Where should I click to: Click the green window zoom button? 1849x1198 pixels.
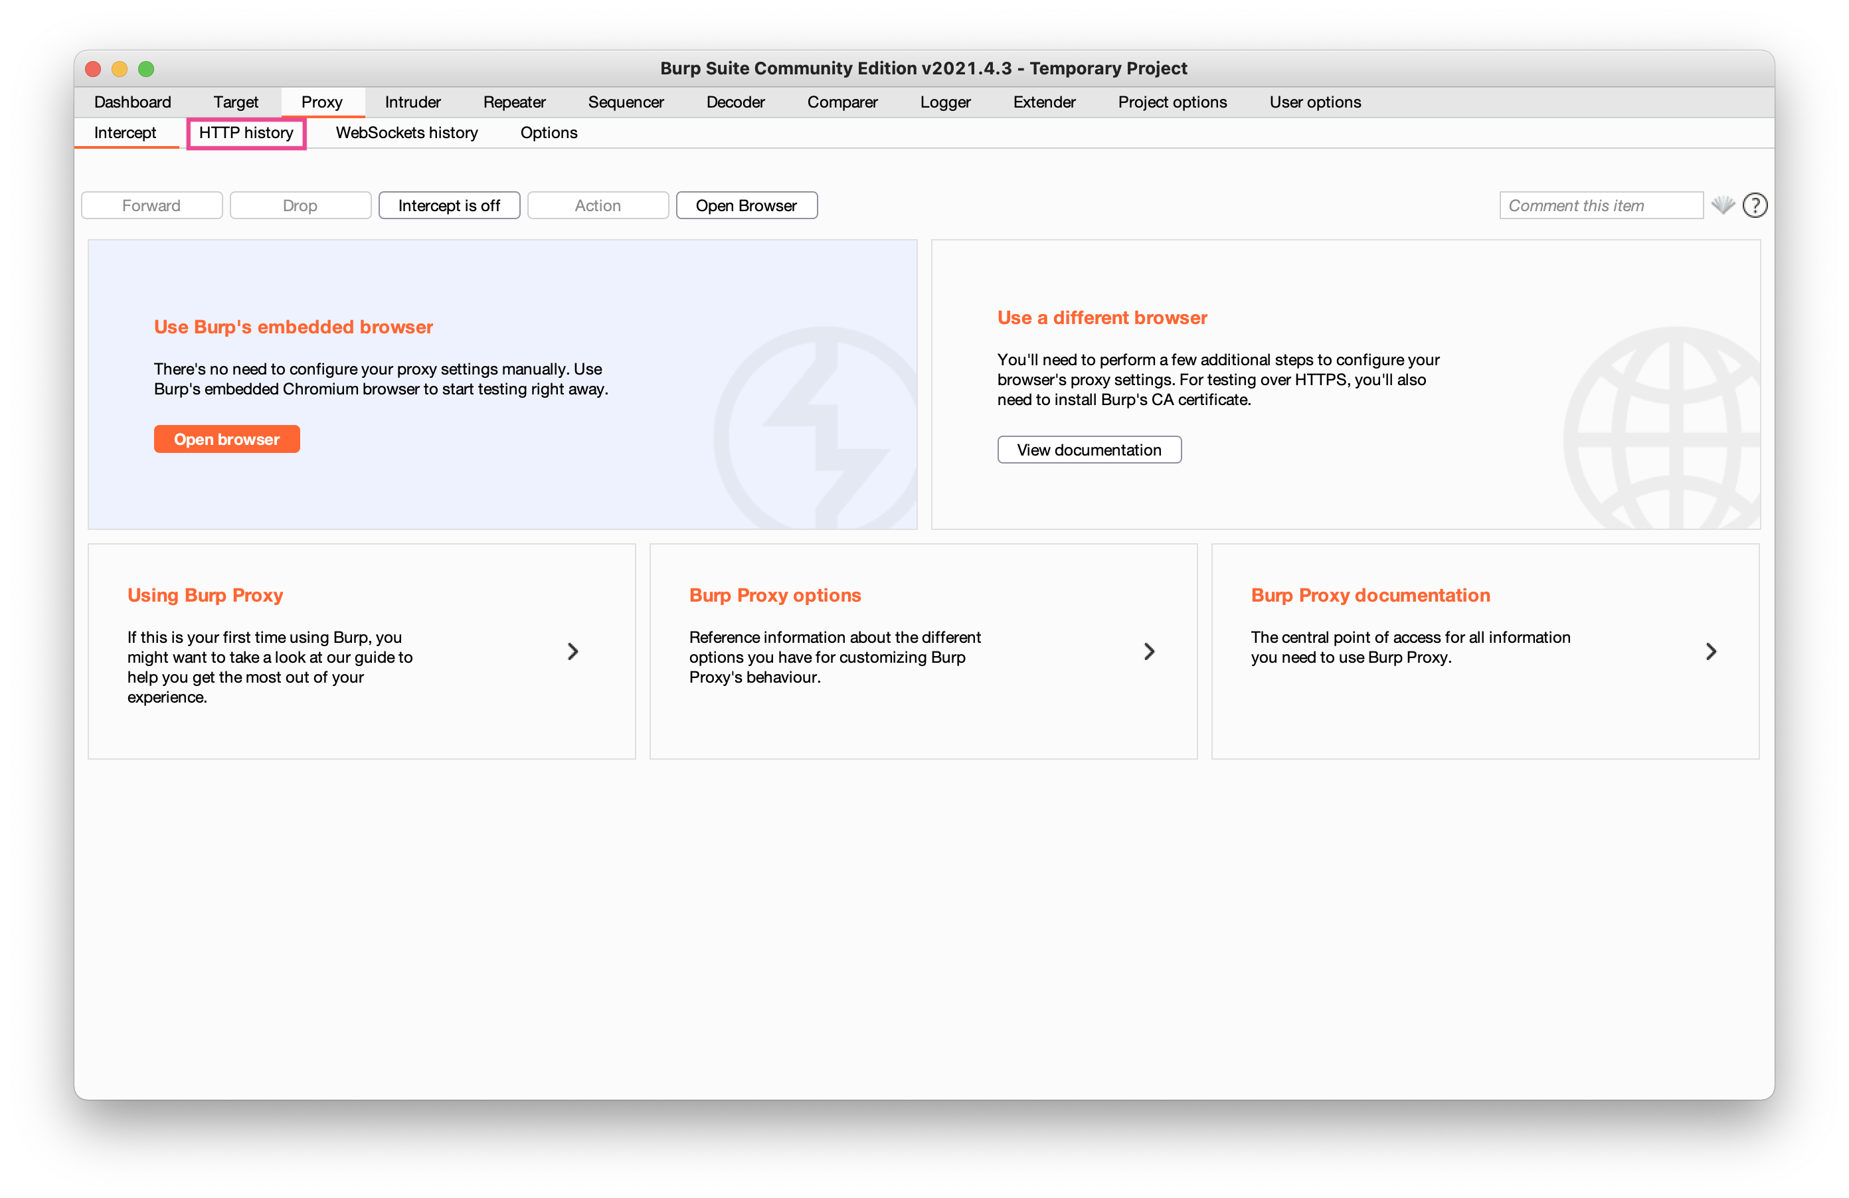tap(146, 69)
